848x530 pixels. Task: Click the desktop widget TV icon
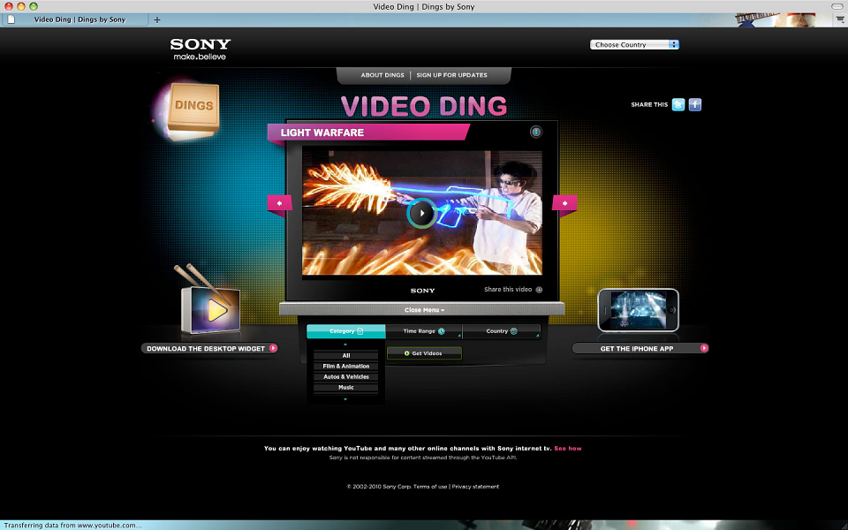(210, 308)
